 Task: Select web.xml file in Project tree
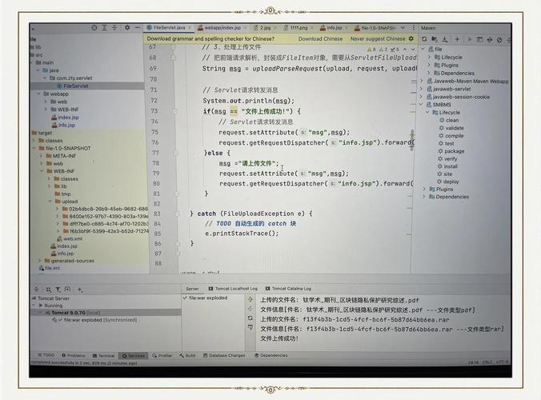coord(70,238)
